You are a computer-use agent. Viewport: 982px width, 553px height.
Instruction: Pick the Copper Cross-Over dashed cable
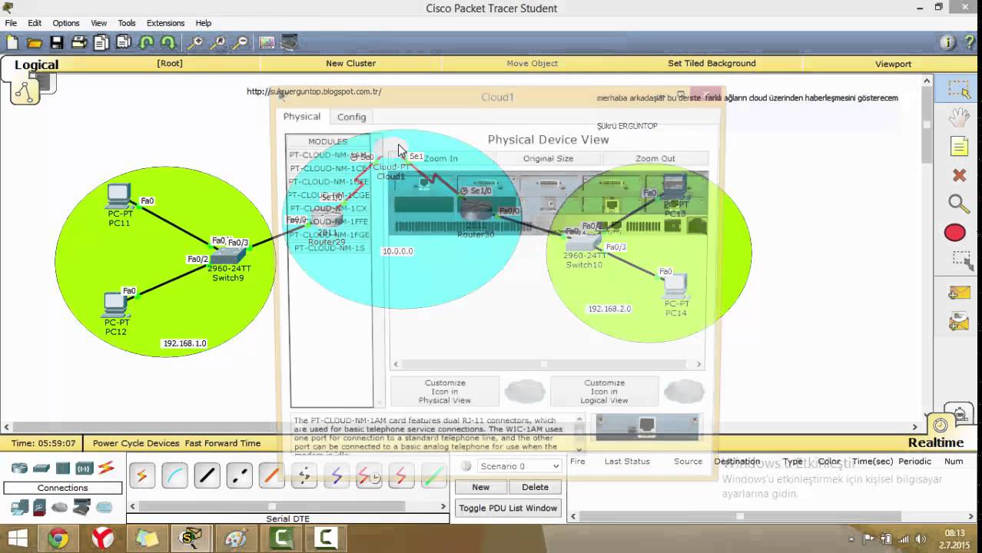pyautogui.click(x=239, y=476)
